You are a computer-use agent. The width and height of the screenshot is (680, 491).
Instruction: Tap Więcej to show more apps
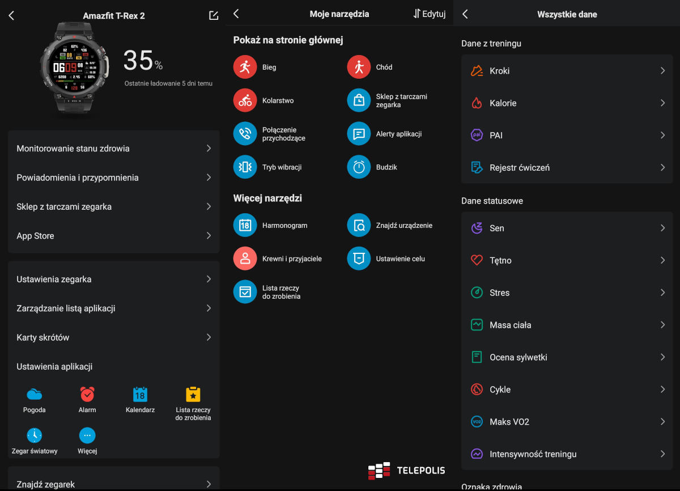pyautogui.click(x=87, y=435)
